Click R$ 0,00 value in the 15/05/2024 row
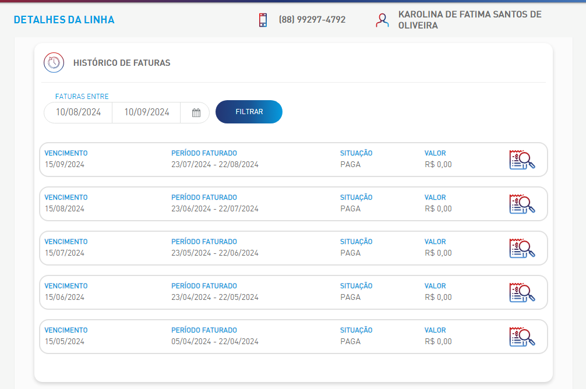The image size is (586, 389). (x=438, y=342)
